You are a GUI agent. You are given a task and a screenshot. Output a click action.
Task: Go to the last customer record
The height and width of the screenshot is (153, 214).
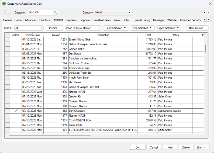click(209, 12)
